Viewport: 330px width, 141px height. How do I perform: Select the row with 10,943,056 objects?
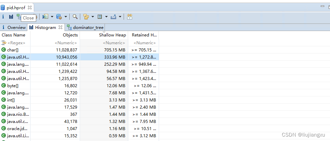(x=79, y=57)
